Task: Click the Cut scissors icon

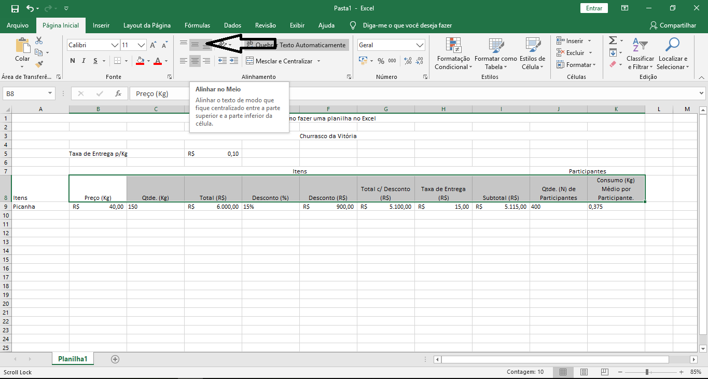Action: [x=39, y=40]
